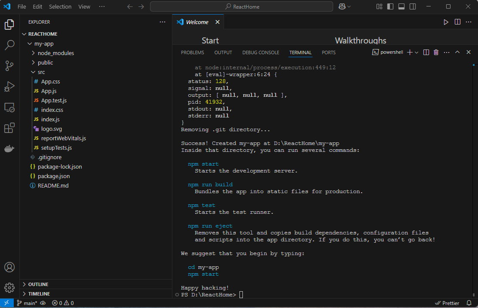Viewport: 478px width, 308px height.
Task: Toggle the secondary sidebar layout button
Action: [x=413, y=7]
